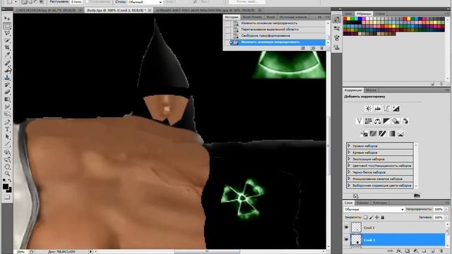Expand Экспозиция наборов presets
The width and height of the screenshot is (452, 254).
click(x=349, y=159)
